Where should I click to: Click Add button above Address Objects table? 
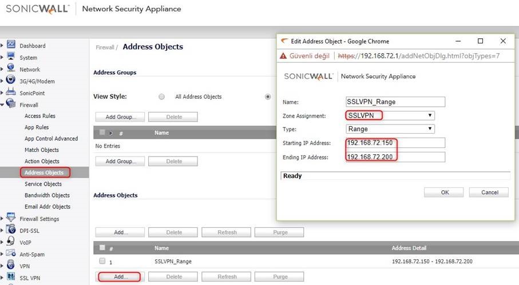[x=120, y=232]
